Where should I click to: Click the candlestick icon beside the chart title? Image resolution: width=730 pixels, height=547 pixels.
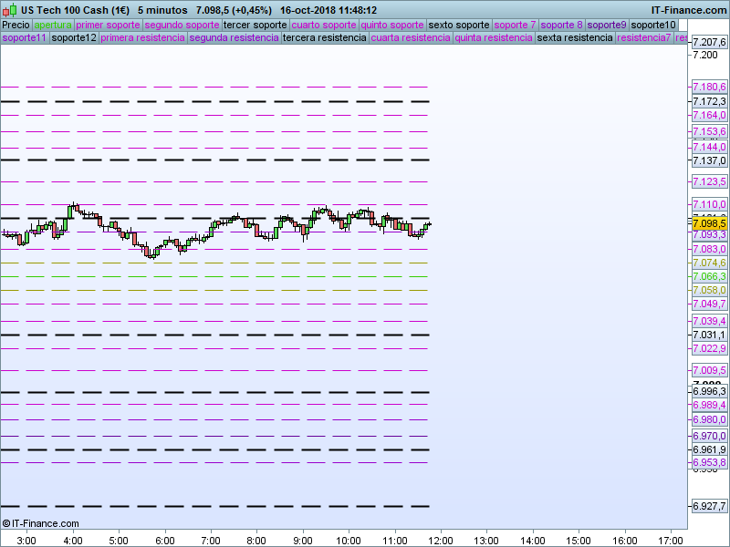10,9
